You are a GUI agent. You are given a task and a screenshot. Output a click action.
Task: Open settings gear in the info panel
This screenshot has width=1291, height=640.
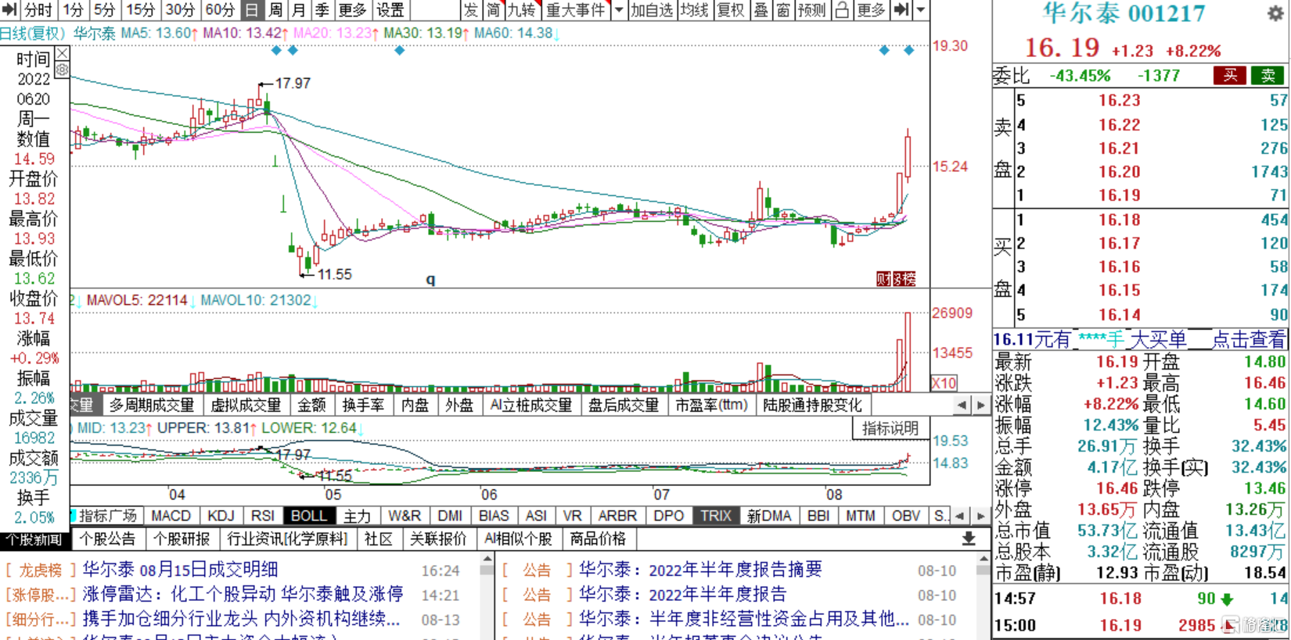point(62,70)
